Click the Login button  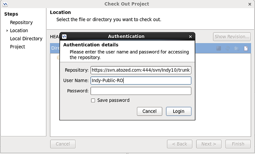click(178, 111)
